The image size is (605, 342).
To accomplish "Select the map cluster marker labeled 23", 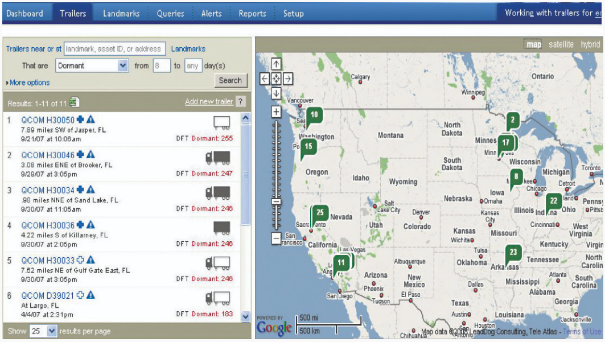I will (513, 252).
